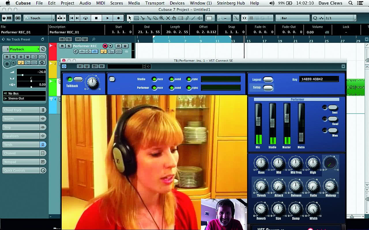Open the VST Connect plugin window menu arrow
Viewport: 369px width, 230px height.
click(343, 66)
